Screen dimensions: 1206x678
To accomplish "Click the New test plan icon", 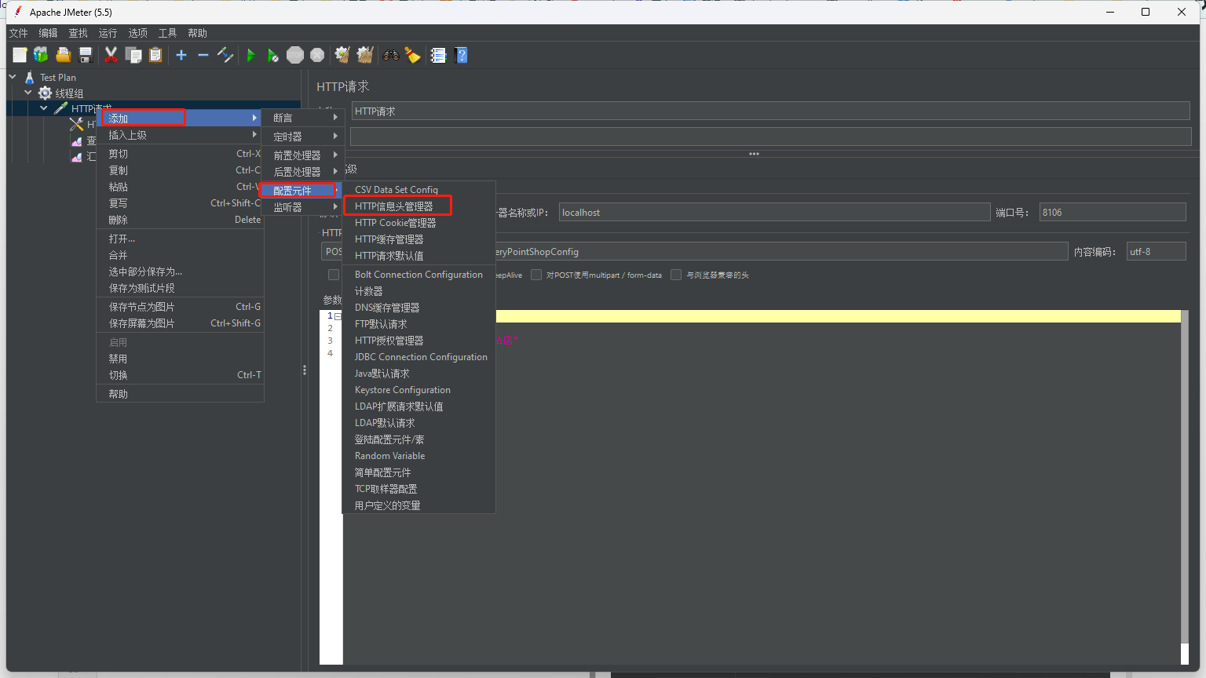I will 20,55.
